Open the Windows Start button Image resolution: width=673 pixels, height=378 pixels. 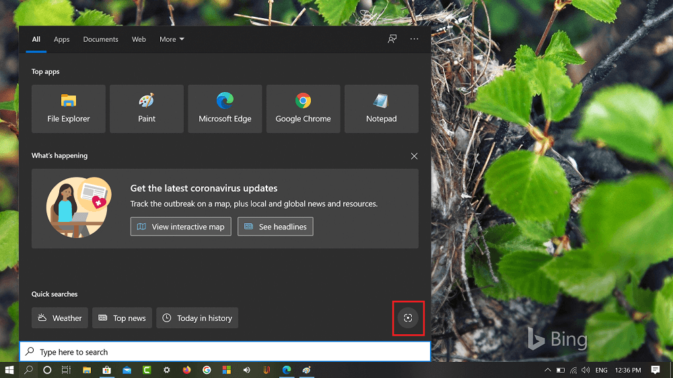pyautogui.click(x=9, y=370)
